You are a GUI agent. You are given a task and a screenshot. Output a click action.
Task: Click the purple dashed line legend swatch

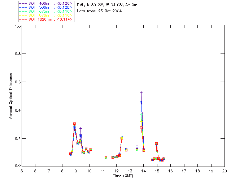(23, 3)
